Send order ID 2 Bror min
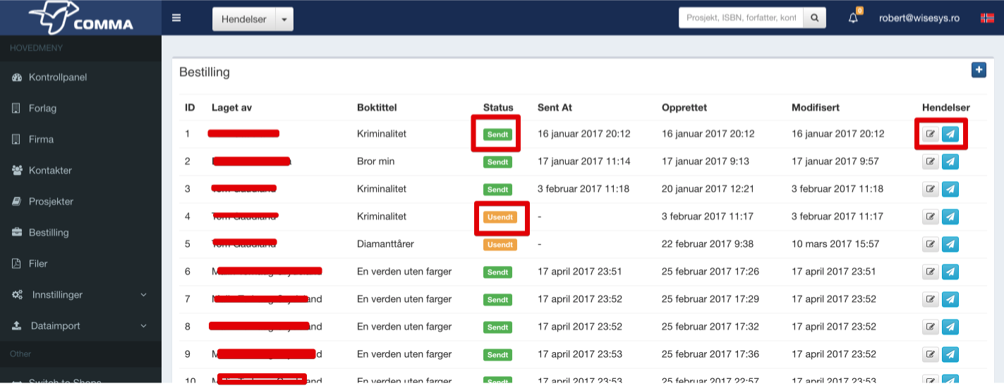Screen dimensions: 1004x386 click(950, 162)
